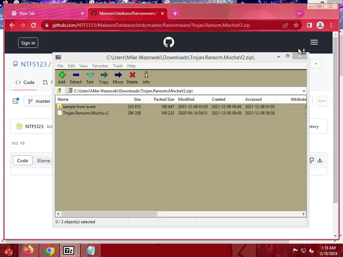Switch to Chrome in taskbar
The height and width of the screenshot is (257, 343).
[x=49, y=250]
